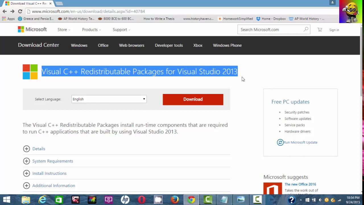Click the 'Security patches' list item
Viewport: 364px width, 205px height.
click(x=297, y=112)
